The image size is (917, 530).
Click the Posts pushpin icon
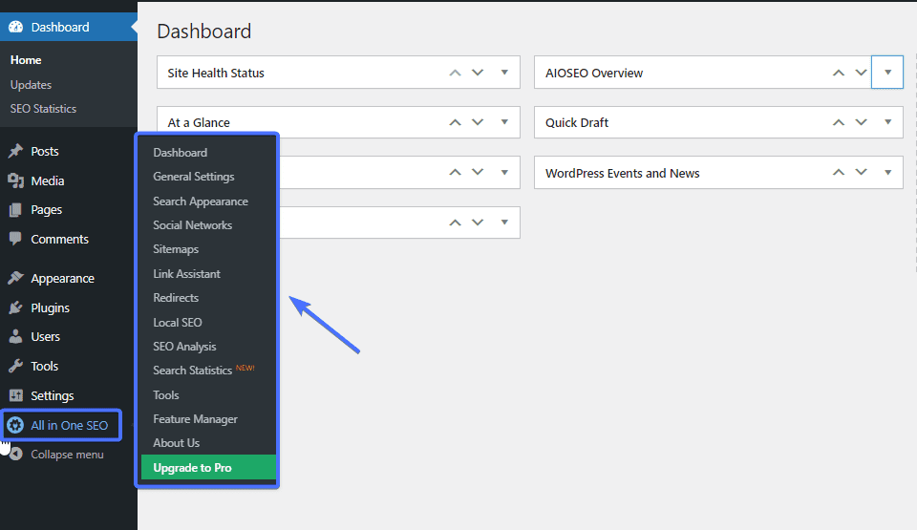[x=16, y=151]
